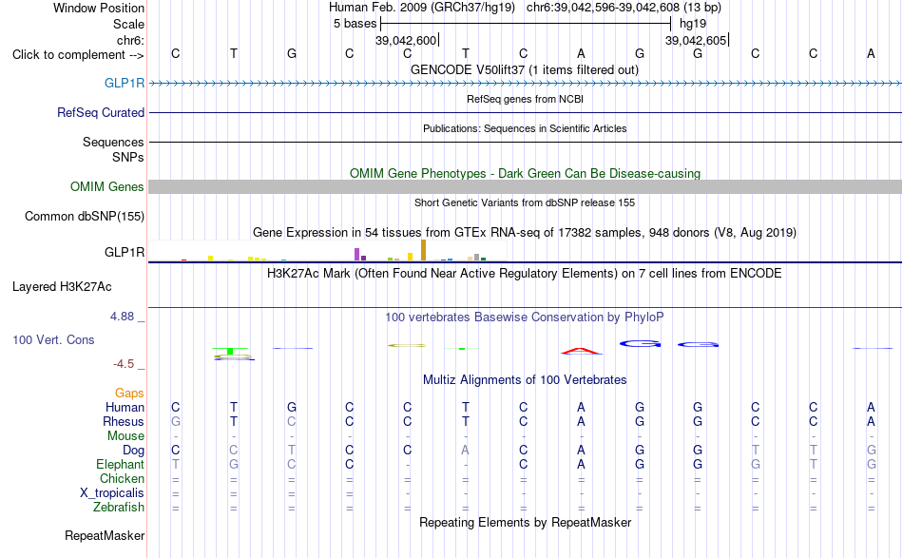Open the H3K27Ac Mark ENCODE track title
The width and height of the screenshot is (903, 558).
point(525,273)
